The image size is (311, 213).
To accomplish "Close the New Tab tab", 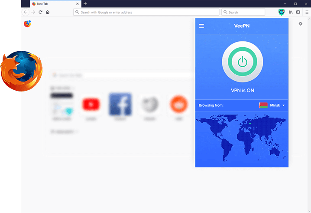I will [x=78, y=4].
